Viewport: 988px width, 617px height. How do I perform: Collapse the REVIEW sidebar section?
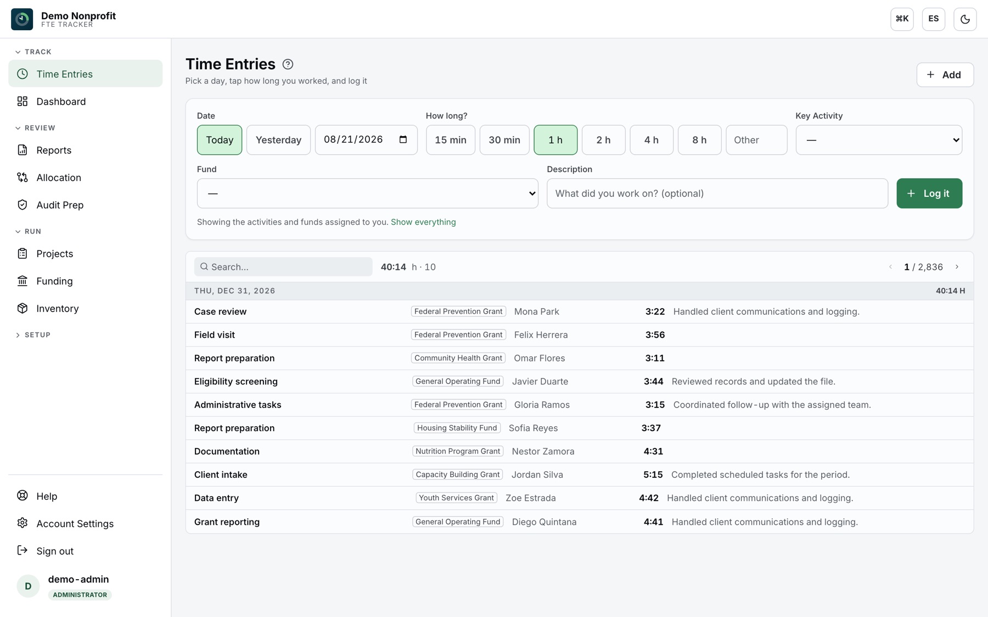coord(35,128)
